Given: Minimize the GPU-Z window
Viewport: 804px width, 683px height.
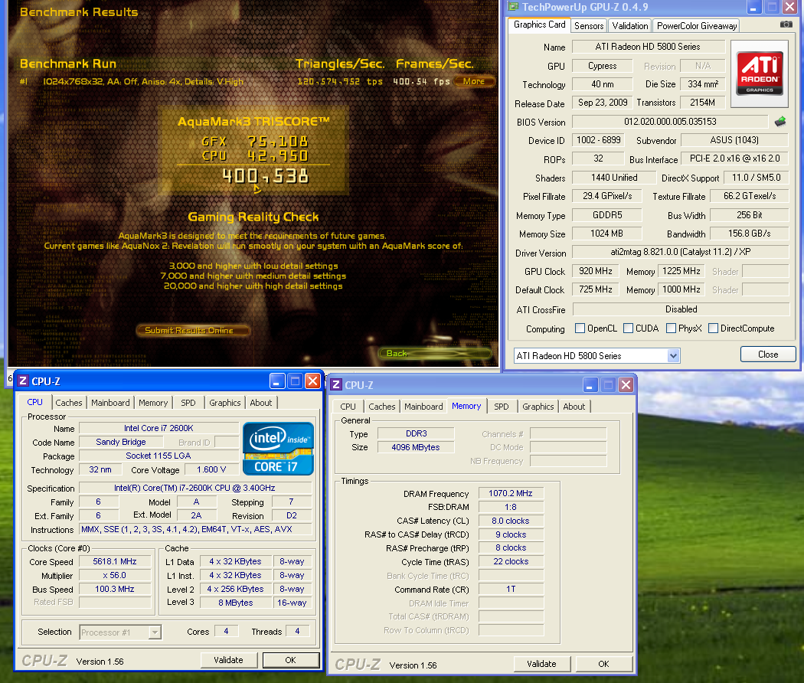Looking at the screenshot, I should 753,7.
